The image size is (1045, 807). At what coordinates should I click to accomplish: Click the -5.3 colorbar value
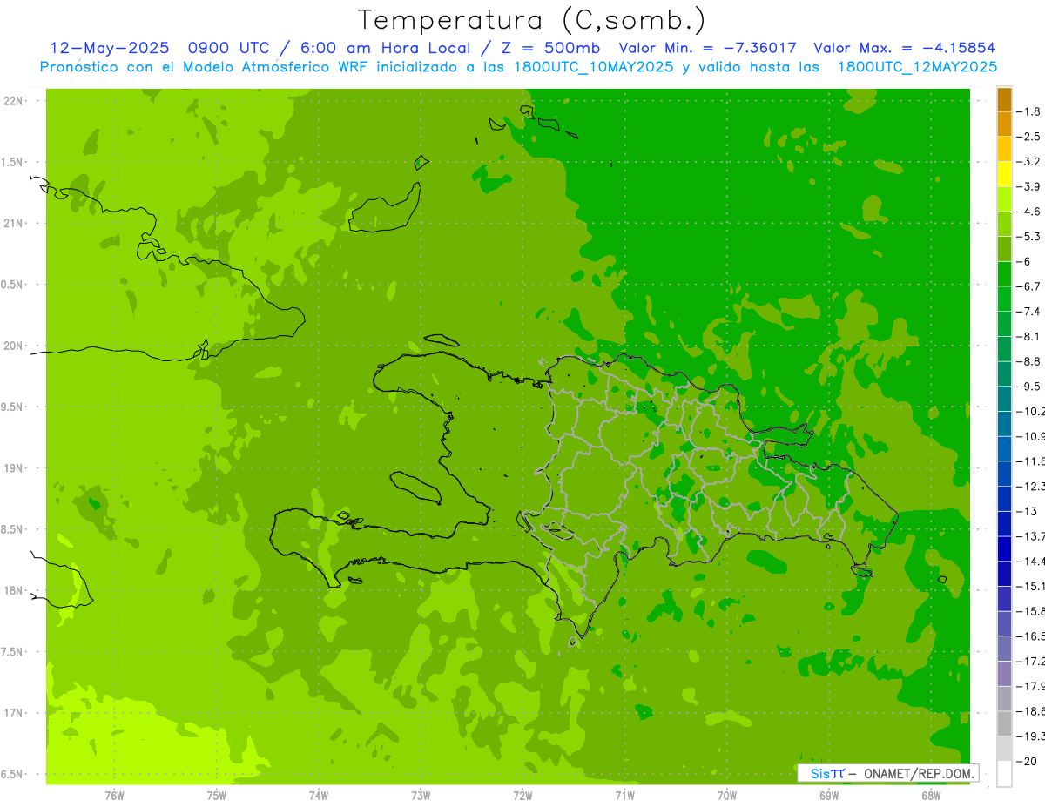tap(1028, 237)
